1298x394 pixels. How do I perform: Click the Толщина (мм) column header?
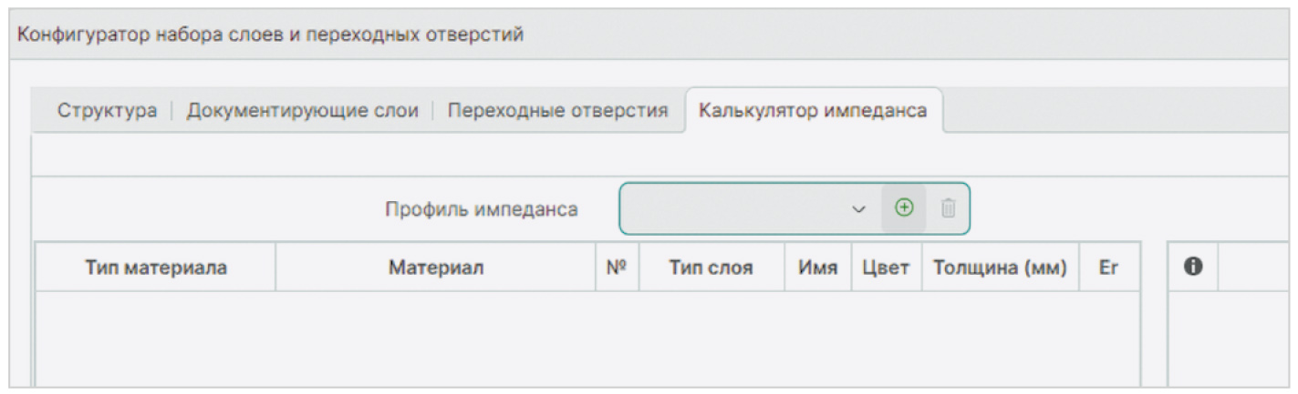[1000, 268]
